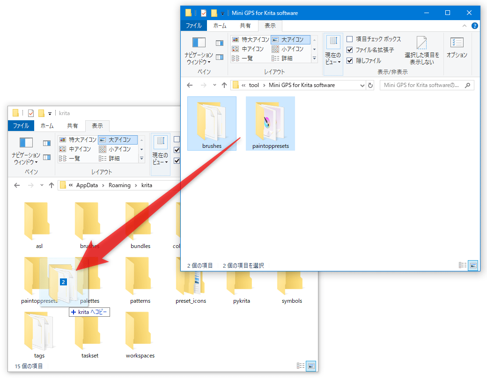Toggle the top checkbox in krita window ribbon
487x379 pixels.
click(177, 139)
